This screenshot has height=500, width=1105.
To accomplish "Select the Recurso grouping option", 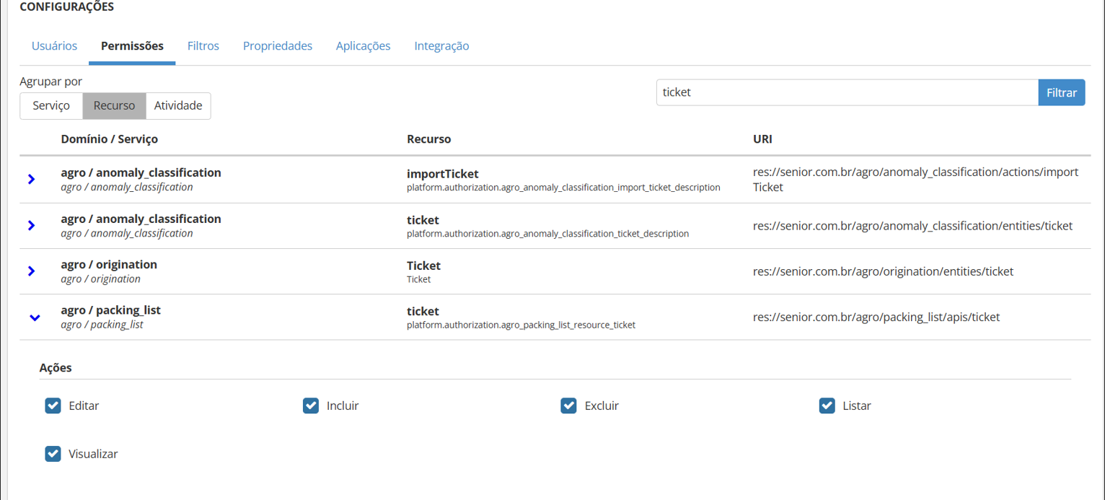I will point(114,105).
